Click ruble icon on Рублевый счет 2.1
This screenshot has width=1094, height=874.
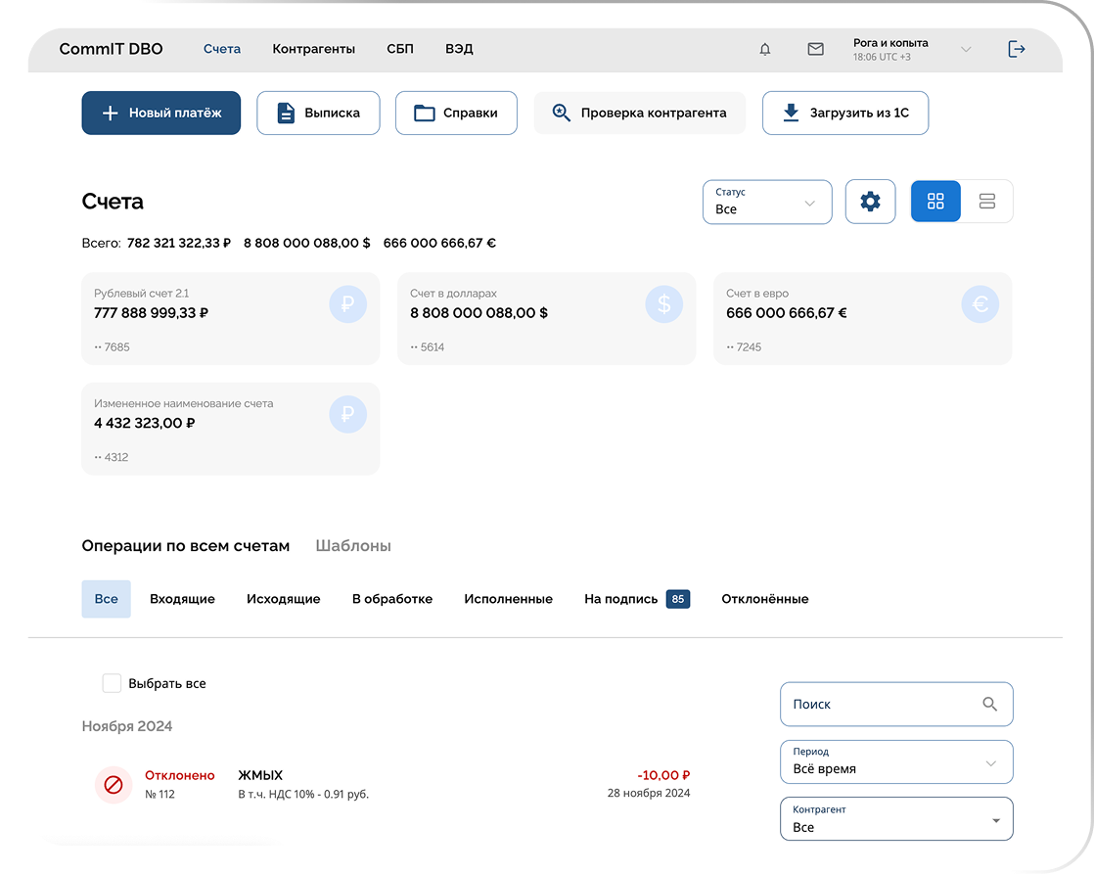click(x=347, y=304)
